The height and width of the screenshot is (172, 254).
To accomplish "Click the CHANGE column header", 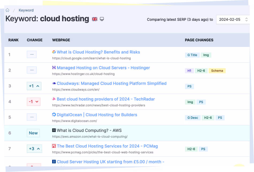I will coord(35,40).
